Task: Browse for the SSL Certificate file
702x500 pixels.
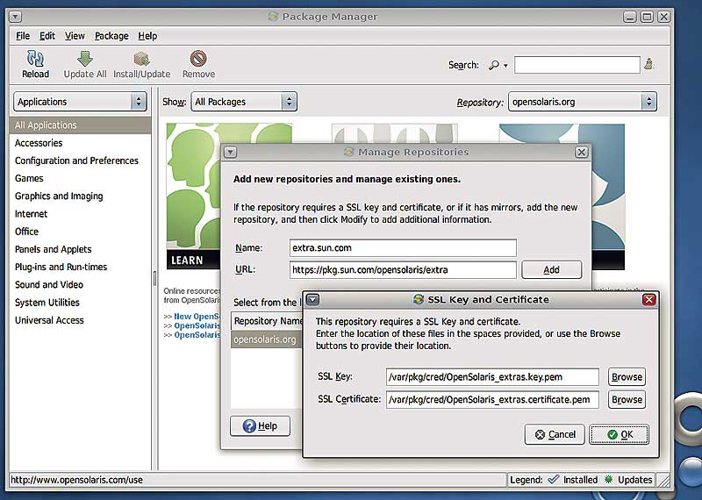Action: (x=627, y=399)
